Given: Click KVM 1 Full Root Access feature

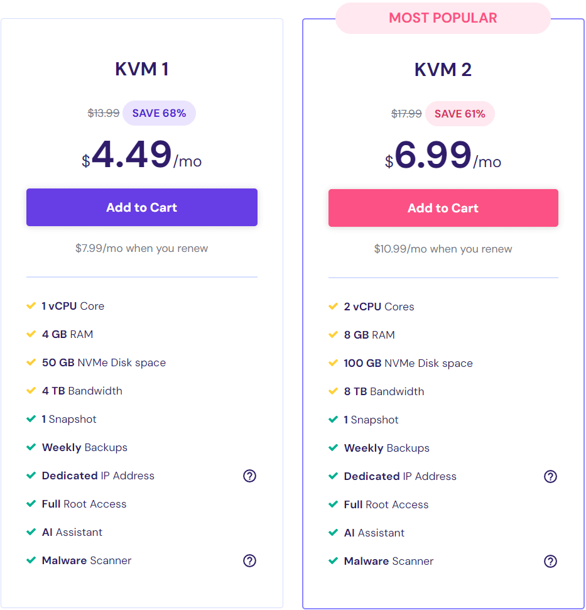Looking at the screenshot, I should 84,504.
